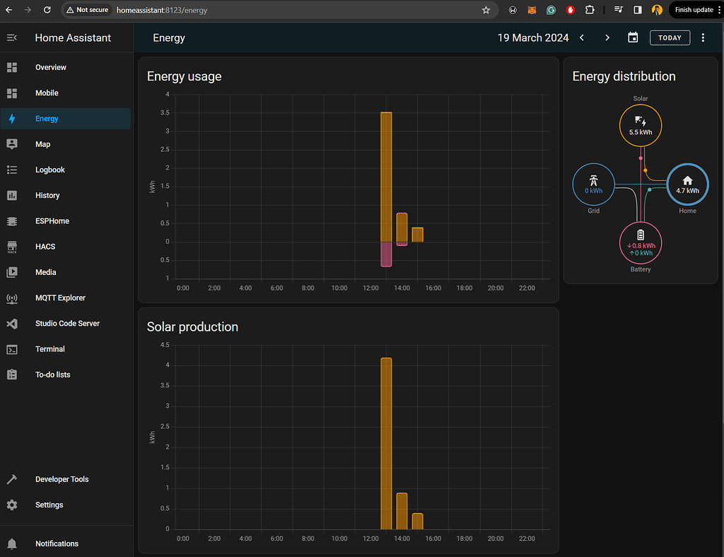This screenshot has height=557, width=724.
Task: Click the Solar 5.5 kWh circle
Action: [641, 126]
